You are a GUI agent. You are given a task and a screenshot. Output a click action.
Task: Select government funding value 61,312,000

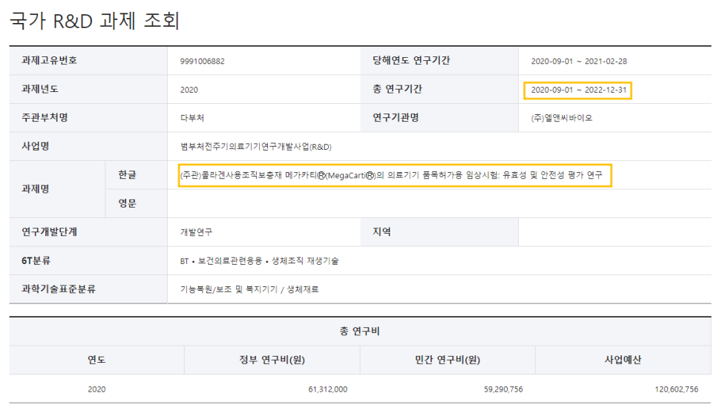pos(327,389)
